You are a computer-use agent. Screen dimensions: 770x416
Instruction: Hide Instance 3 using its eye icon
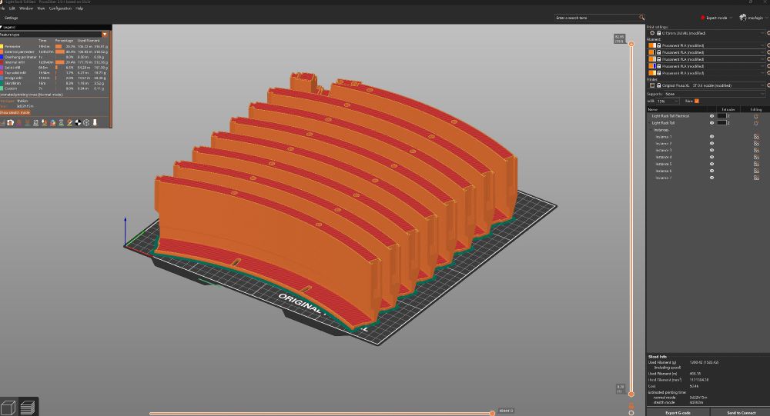711,151
